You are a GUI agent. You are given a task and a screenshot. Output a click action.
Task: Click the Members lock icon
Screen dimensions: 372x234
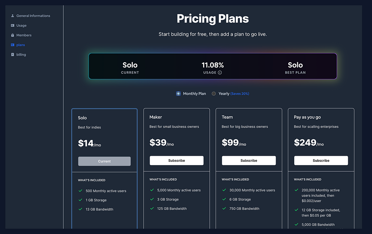(13, 35)
